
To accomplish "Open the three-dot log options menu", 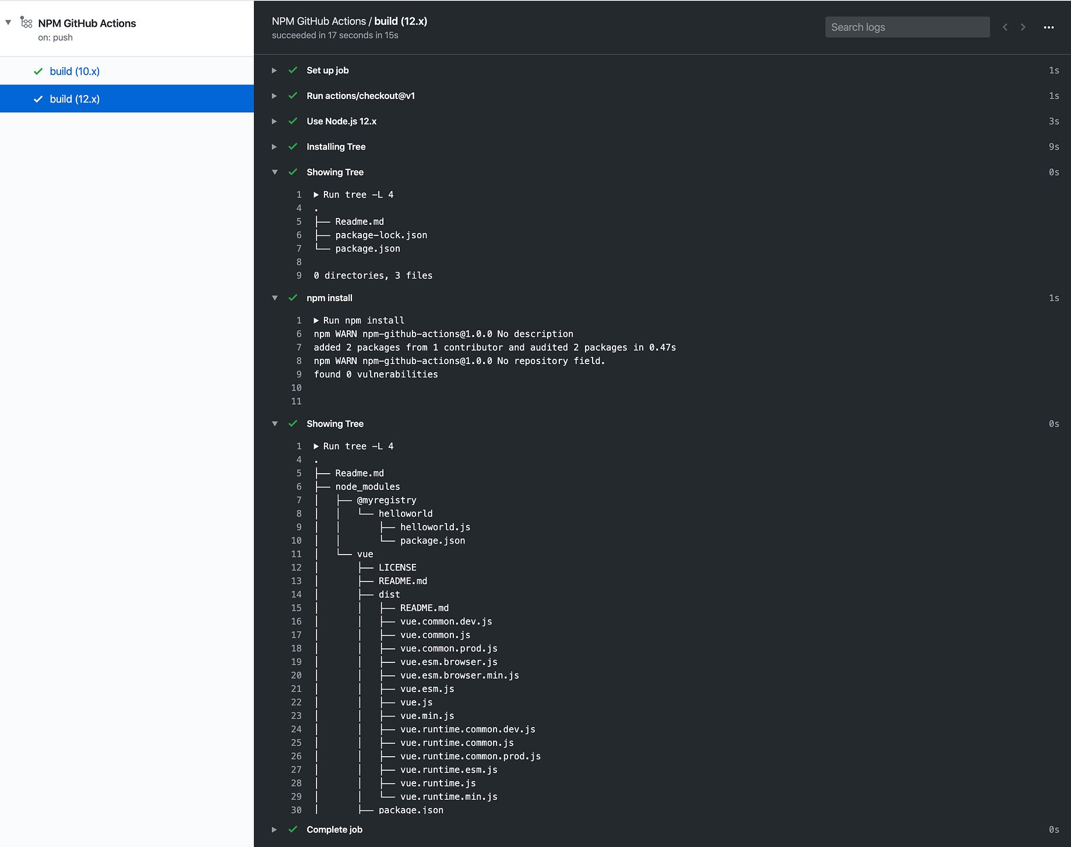I will click(1049, 27).
